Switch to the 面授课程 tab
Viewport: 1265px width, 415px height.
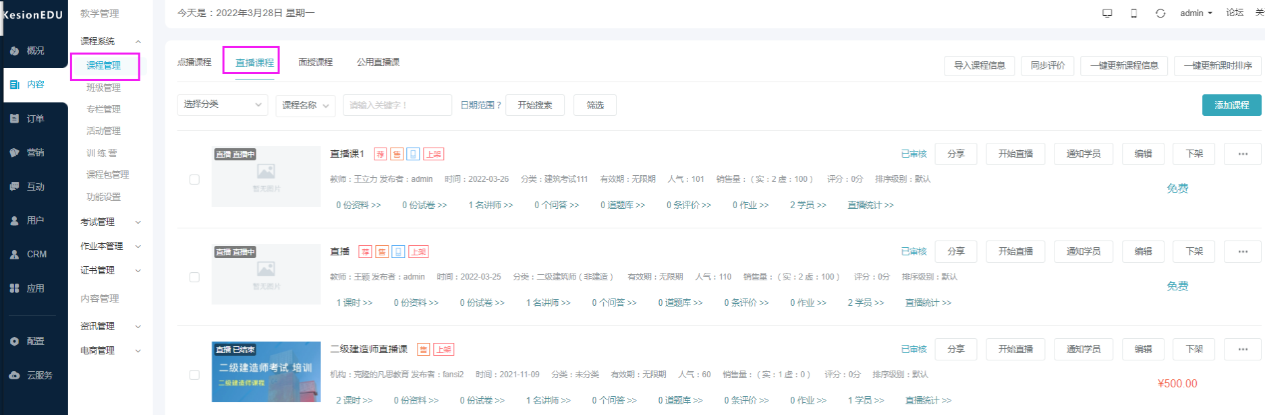pos(315,62)
